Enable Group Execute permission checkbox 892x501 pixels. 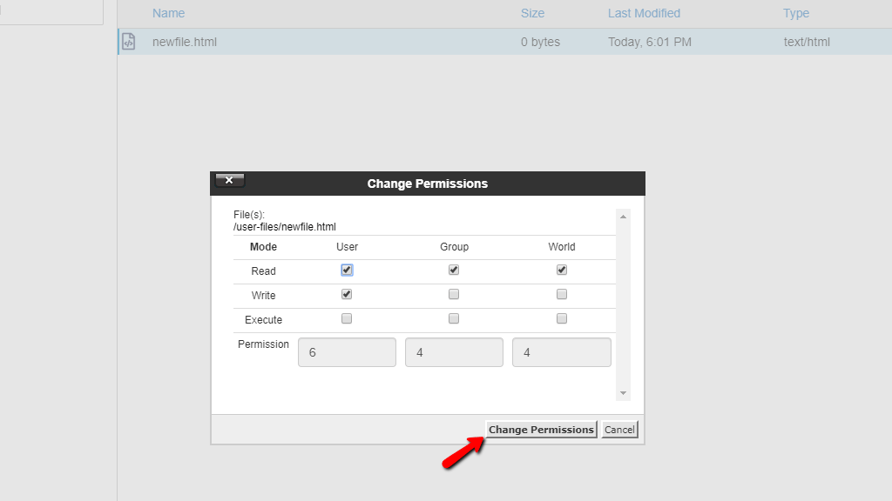coord(453,318)
